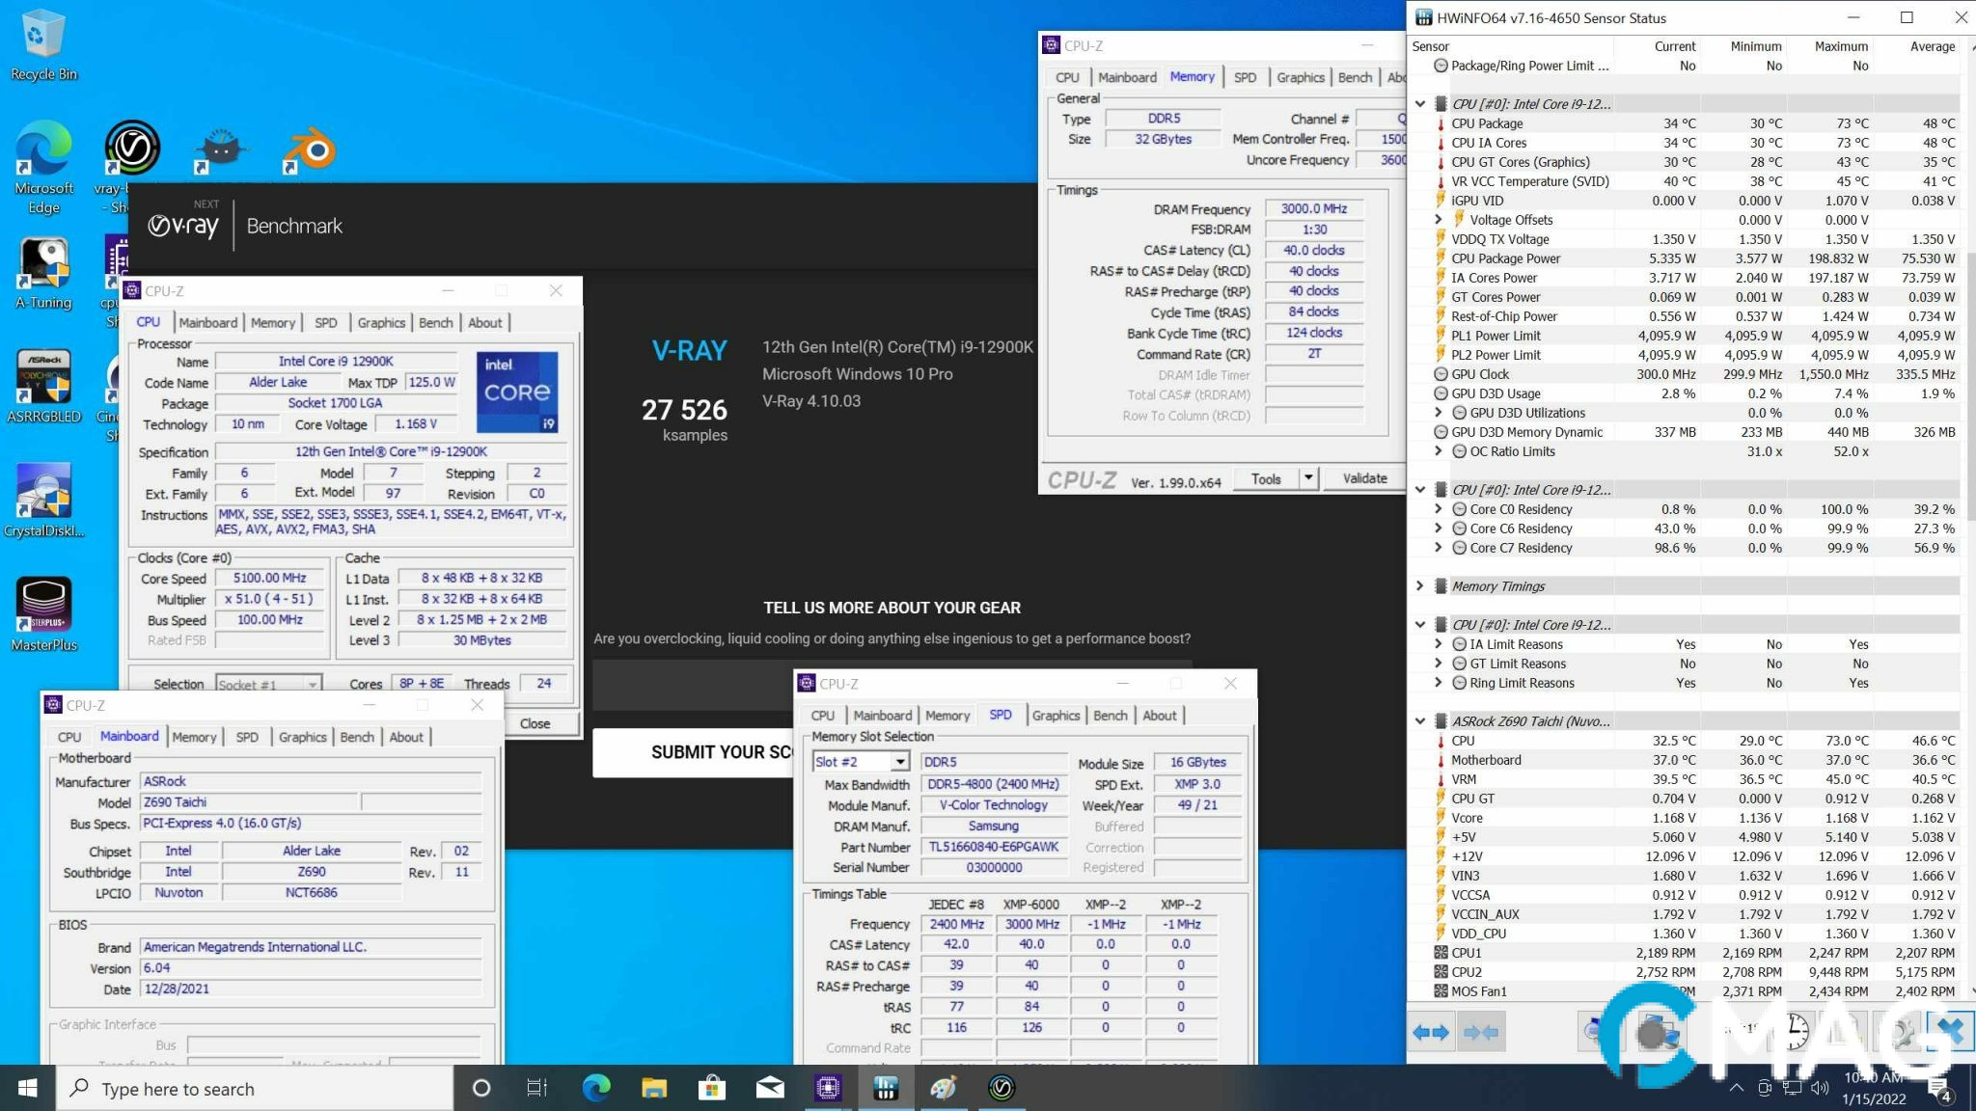Open the Tools dropdown arrow in CPU-Z
This screenshot has width=1976, height=1111.
[1308, 478]
